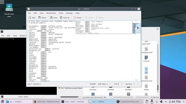Switch to SimpleScreenRecorder taskbar entry
The width and height of the screenshot is (186, 104).
point(129,101)
